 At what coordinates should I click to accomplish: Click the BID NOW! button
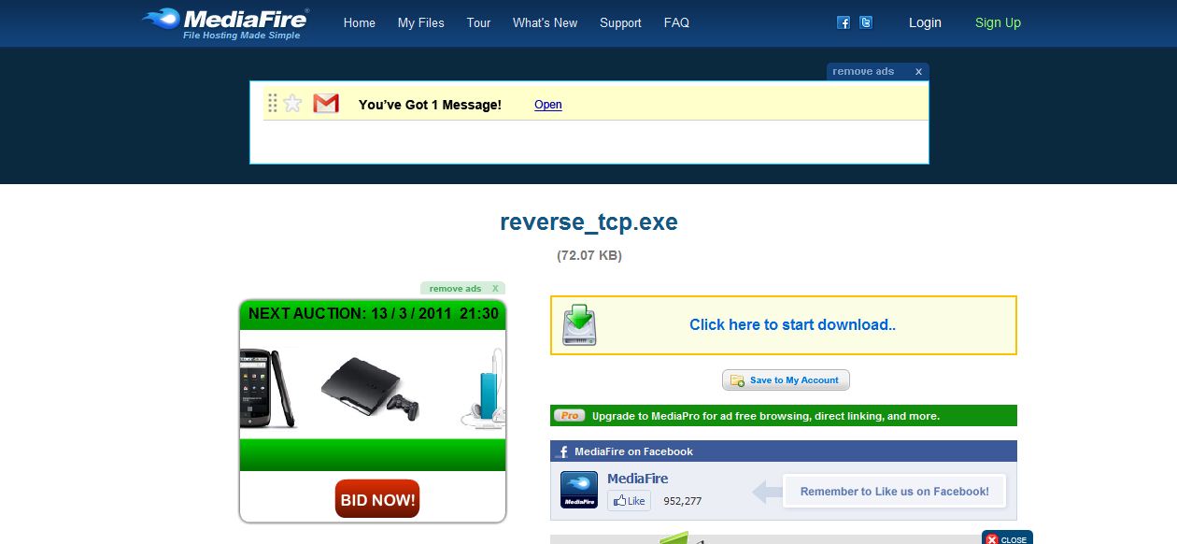tap(377, 500)
